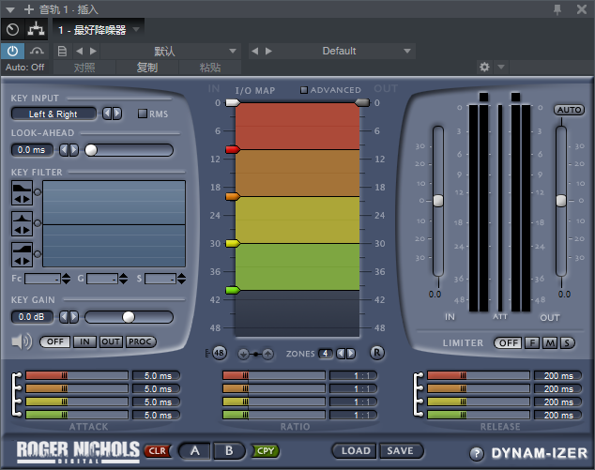The height and width of the screenshot is (470, 595).
Task: Open the help question mark icon
Action: pos(477,453)
